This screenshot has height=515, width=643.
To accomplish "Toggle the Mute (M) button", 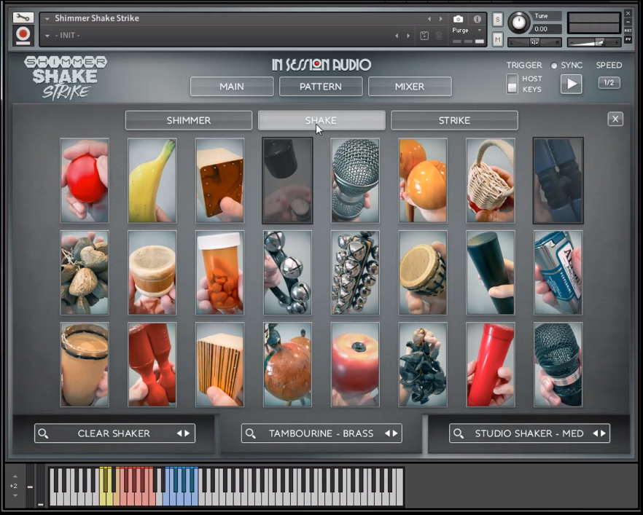I will [x=497, y=39].
